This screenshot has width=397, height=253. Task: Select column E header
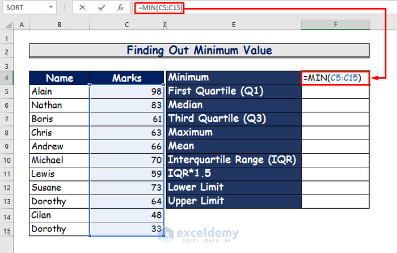coord(234,25)
